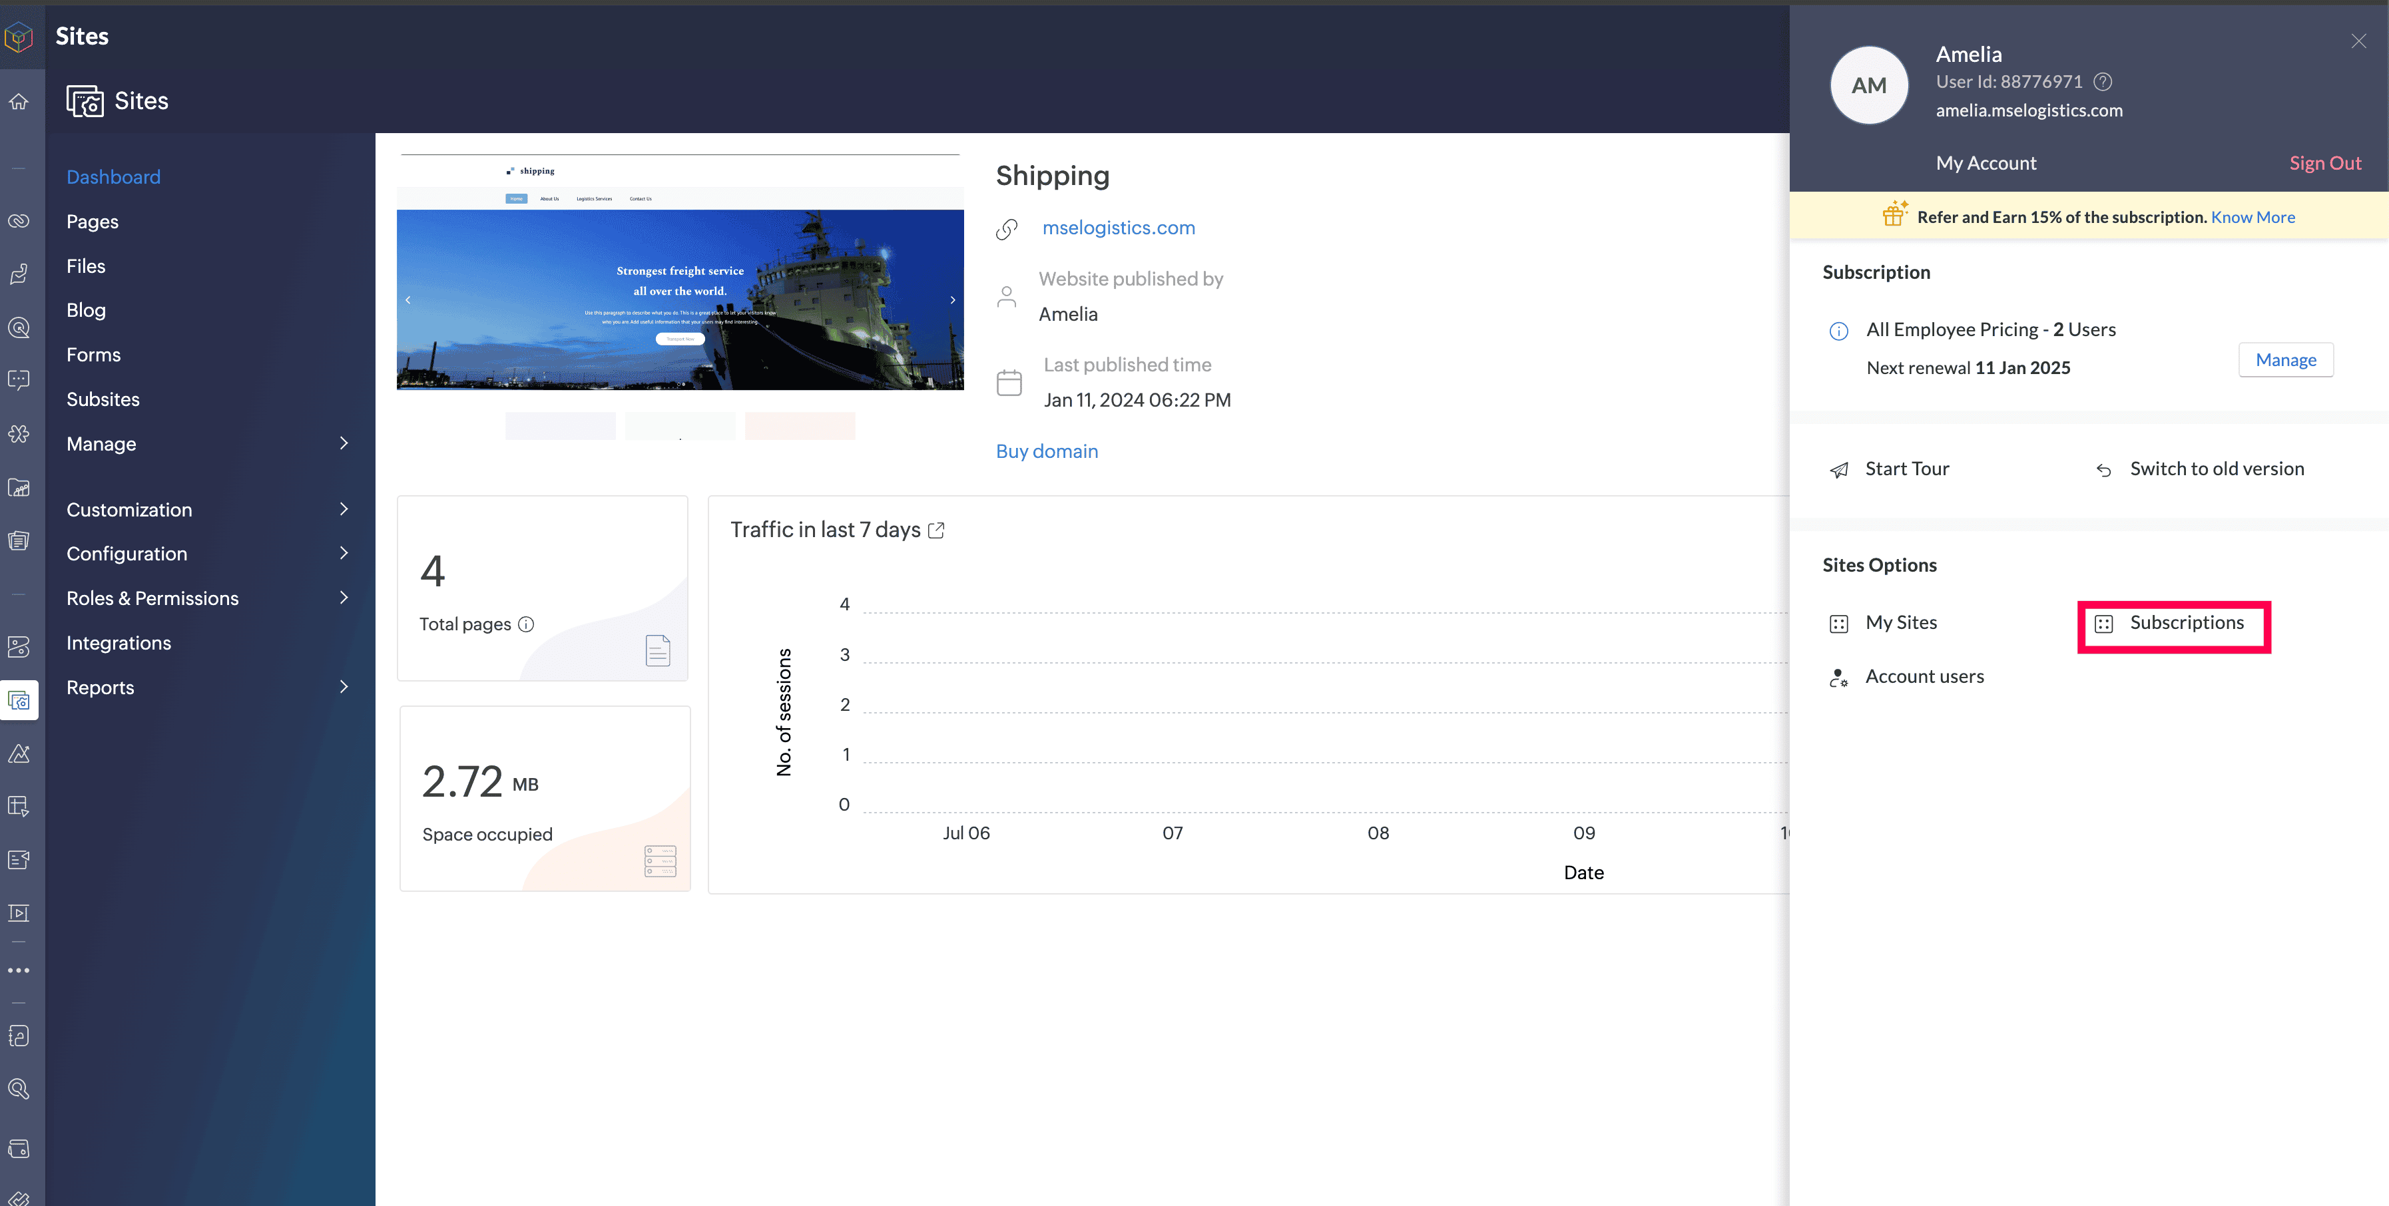The width and height of the screenshot is (2389, 1206).
Task: Open the mselogistics.com link
Action: point(1117,228)
